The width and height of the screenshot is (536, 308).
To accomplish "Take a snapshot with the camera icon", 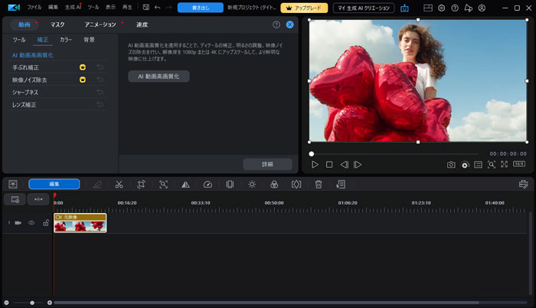I will coord(451,165).
